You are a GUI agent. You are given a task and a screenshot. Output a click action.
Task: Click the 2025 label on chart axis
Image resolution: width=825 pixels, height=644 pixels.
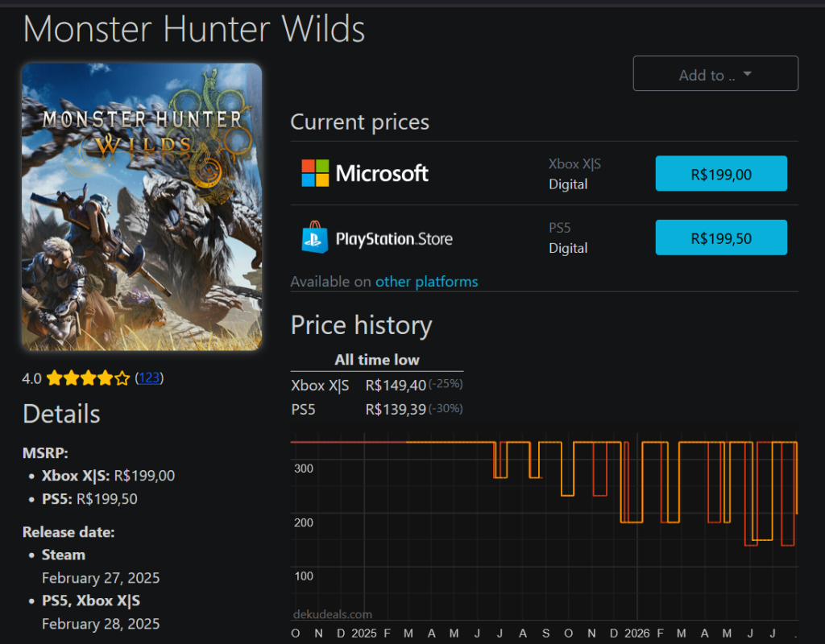363,633
